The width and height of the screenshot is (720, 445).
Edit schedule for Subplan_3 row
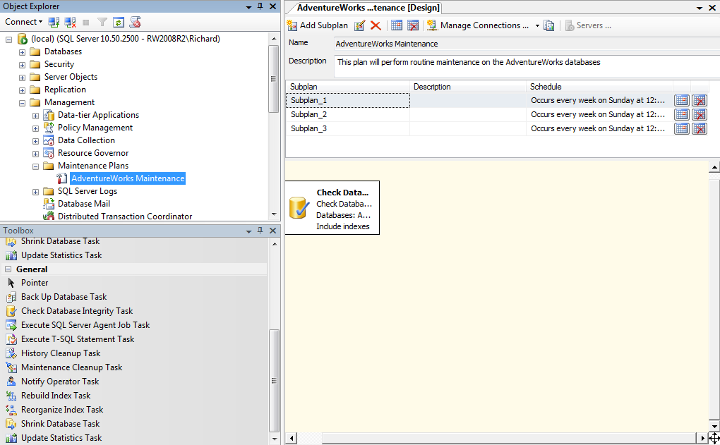[682, 128]
